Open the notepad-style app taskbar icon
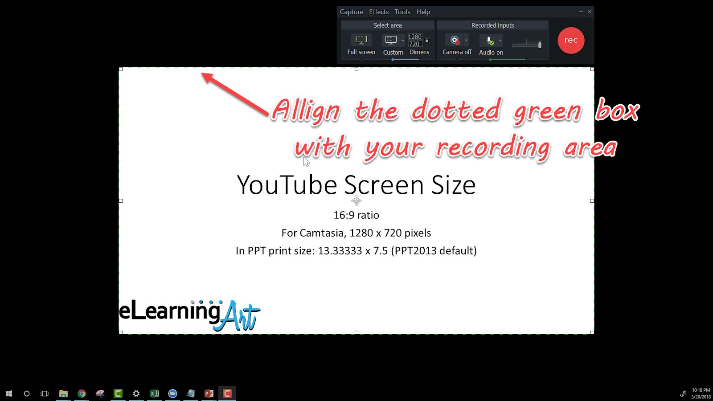 click(191, 393)
